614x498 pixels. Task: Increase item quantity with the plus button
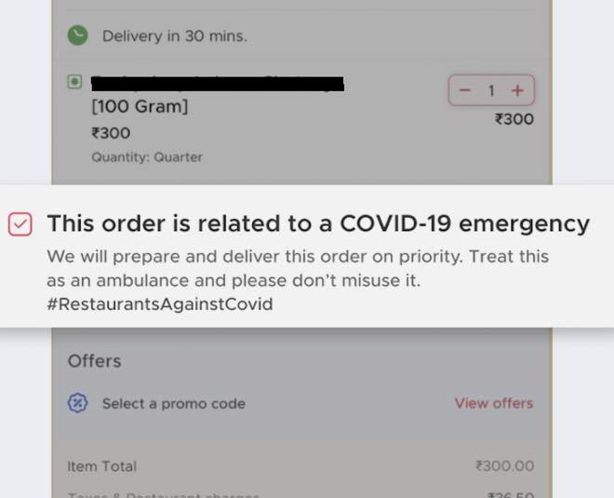click(x=517, y=90)
